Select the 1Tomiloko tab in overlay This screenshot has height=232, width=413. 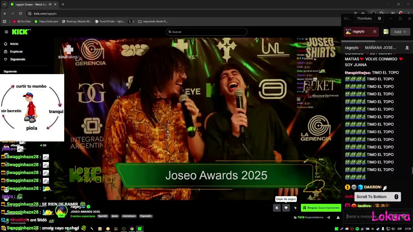364,18
